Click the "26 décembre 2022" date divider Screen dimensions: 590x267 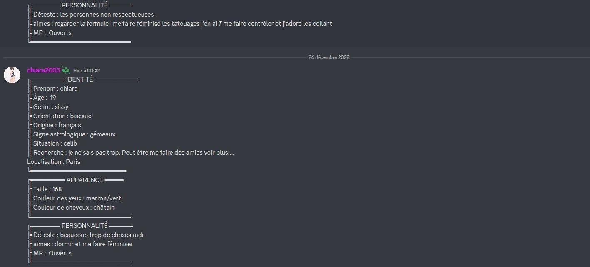[329, 57]
